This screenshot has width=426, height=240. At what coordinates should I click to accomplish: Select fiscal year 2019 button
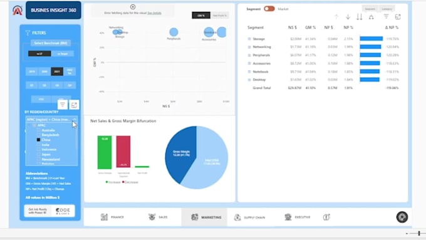32,71
